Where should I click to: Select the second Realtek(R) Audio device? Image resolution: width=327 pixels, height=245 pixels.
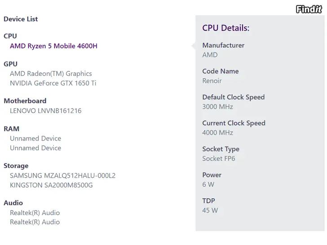click(x=35, y=222)
